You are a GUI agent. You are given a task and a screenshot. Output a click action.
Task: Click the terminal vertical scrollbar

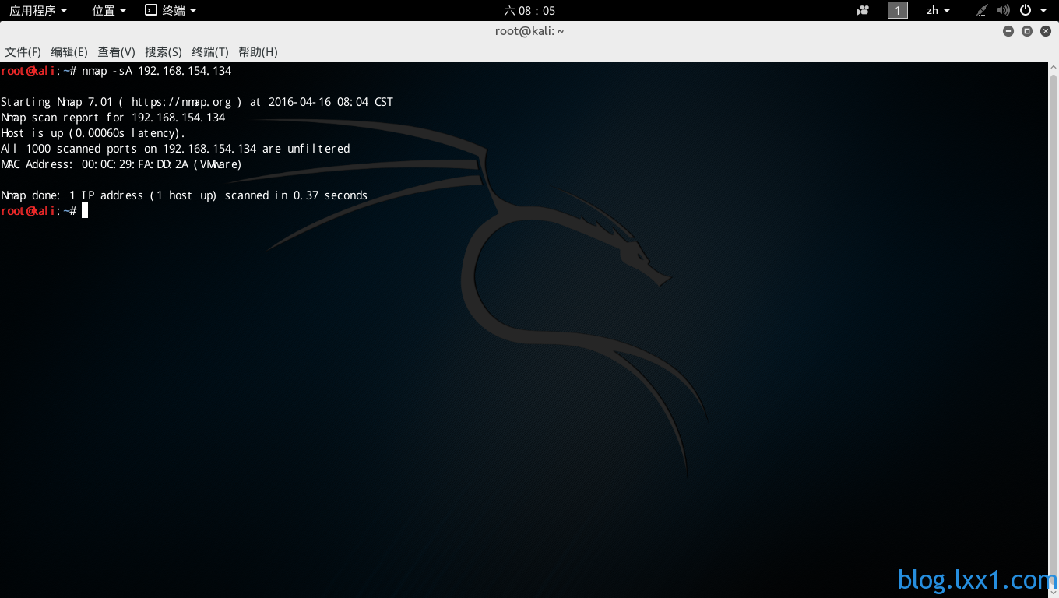point(1053,329)
